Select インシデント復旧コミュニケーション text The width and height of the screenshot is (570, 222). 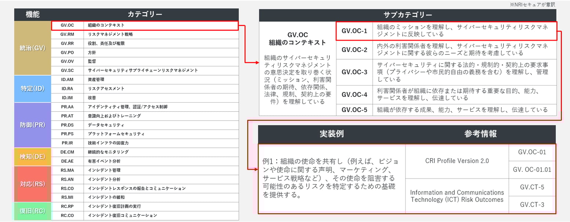[122, 215]
